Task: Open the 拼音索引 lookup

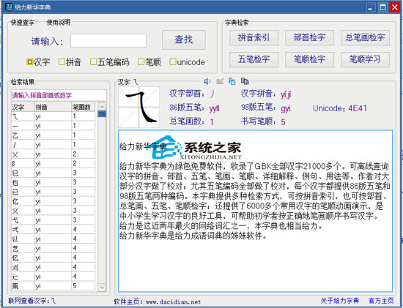Action: pos(254,38)
